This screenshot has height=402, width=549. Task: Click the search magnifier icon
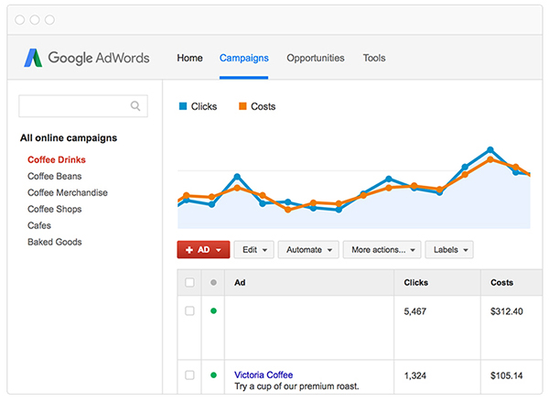pos(135,106)
